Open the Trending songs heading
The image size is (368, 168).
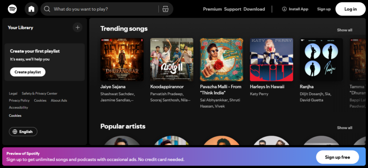(x=124, y=29)
